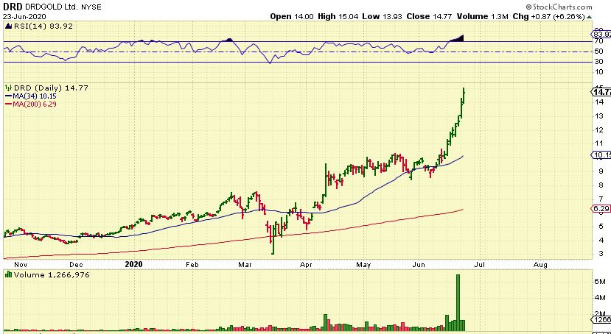Click the RSI 50 level axis label
Viewport: 611px width, 334px height.
pyautogui.click(x=599, y=51)
